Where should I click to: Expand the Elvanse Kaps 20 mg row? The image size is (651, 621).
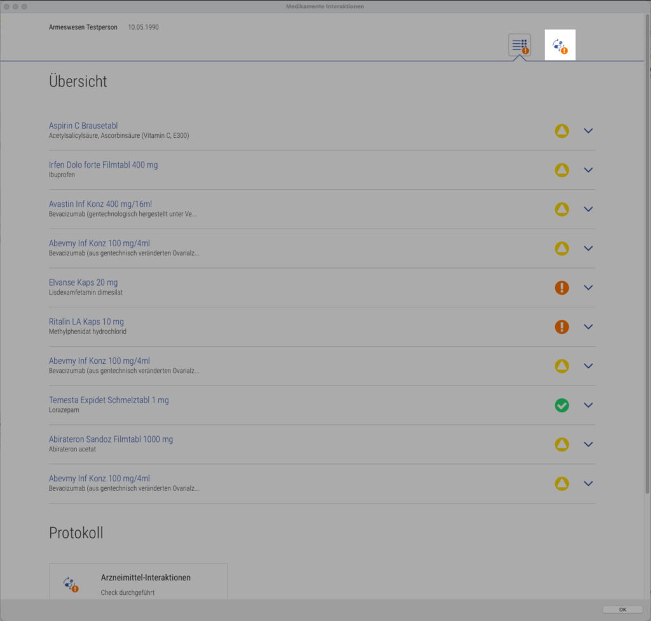click(588, 287)
